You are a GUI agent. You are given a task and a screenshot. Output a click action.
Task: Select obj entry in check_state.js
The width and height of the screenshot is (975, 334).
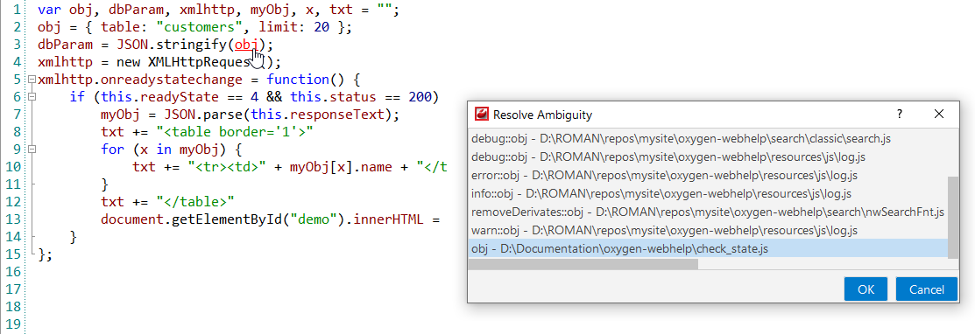708,249
